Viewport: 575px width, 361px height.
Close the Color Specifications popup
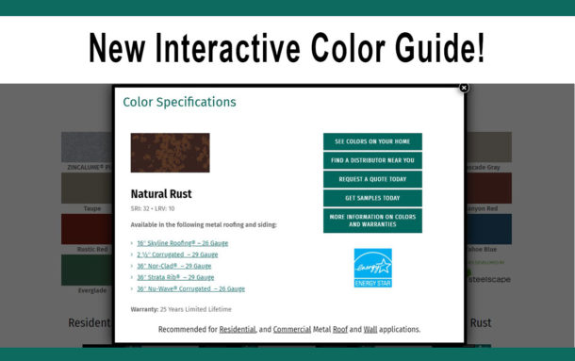(x=464, y=88)
